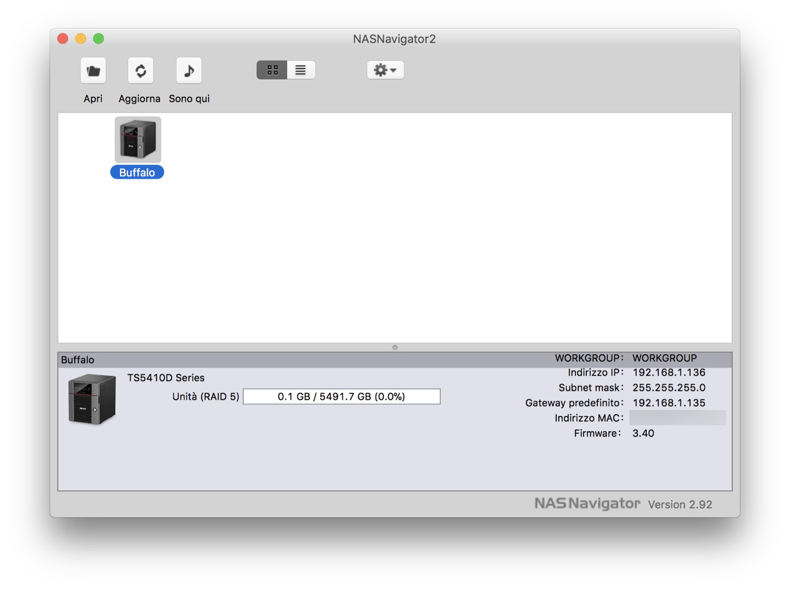The width and height of the screenshot is (790, 589).
Task: Click the subnet mask 255.255.255.0
Action: [669, 388]
